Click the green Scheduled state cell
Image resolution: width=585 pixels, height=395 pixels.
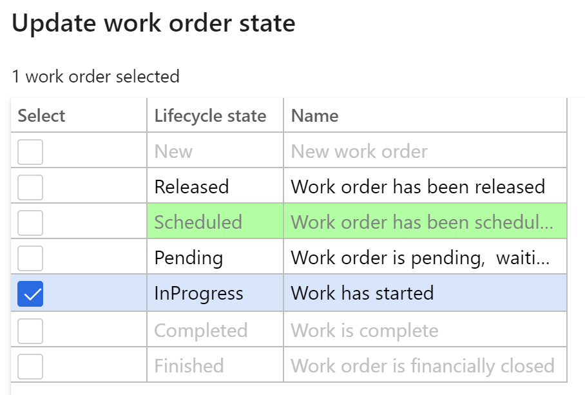215,222
